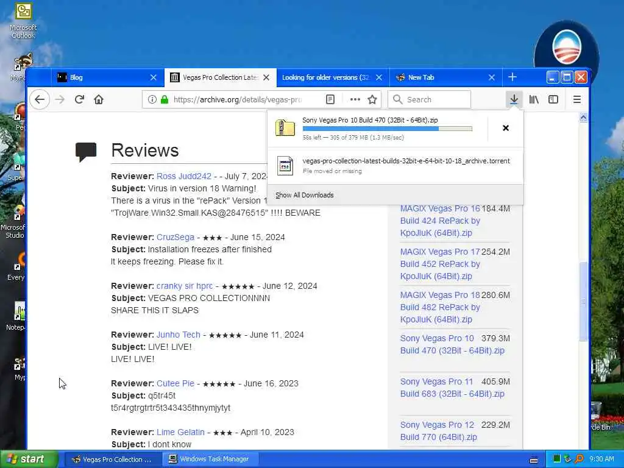Switch to the Blog tab
This screenshot has height=468, width=624.
[x=107, y=77]
